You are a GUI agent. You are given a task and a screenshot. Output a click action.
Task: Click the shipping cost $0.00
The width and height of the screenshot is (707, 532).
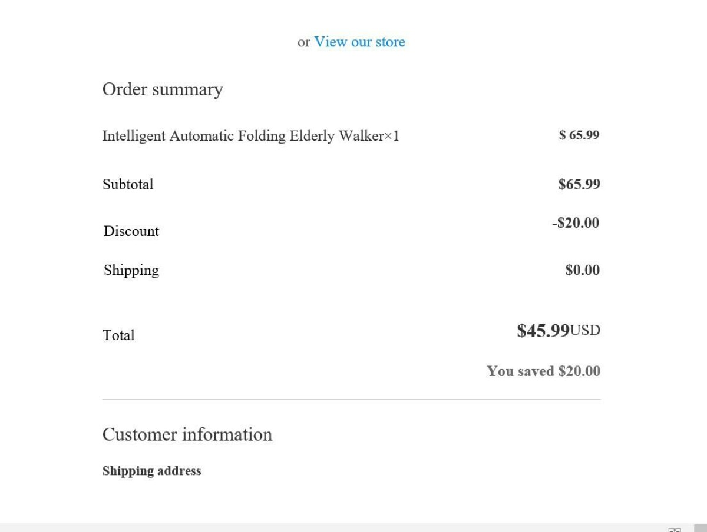coord(582,270)
